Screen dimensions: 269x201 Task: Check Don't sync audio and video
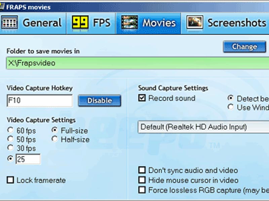click(x=142, y=171)
